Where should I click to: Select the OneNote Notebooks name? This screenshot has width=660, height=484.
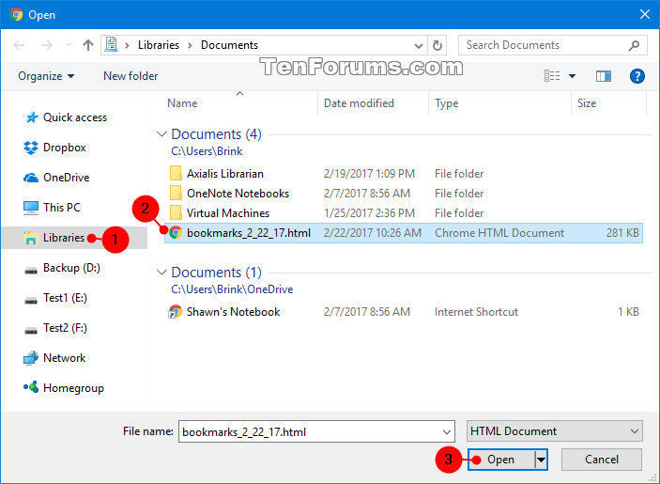238,194
